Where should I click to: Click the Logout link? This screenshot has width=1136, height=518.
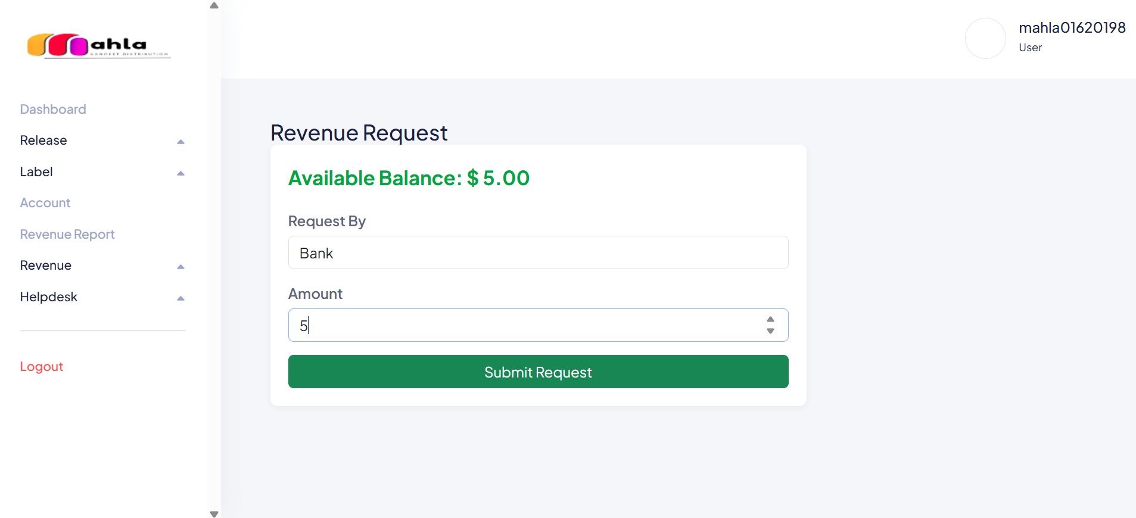tap(41, 366)
